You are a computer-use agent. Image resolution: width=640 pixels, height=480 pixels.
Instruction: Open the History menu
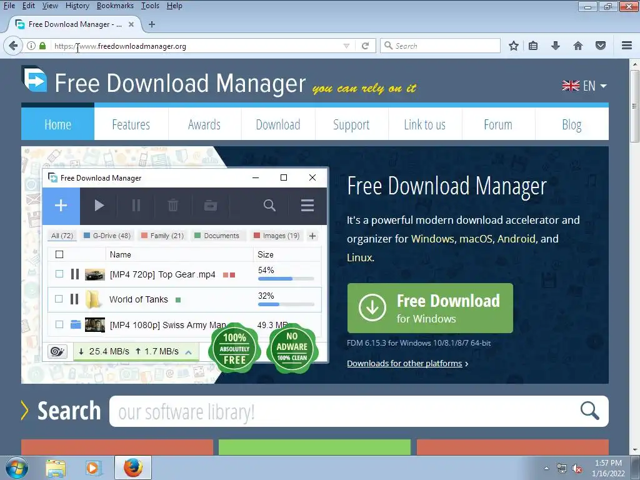77,6
